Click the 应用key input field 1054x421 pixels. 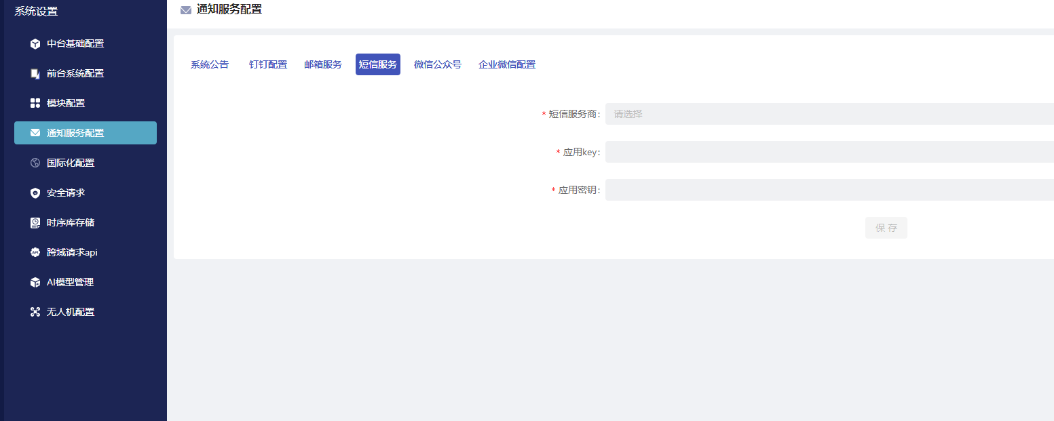click(x=828, y=152)
